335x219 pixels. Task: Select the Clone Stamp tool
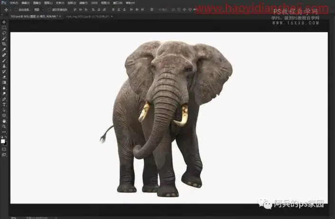click(4, 66)
